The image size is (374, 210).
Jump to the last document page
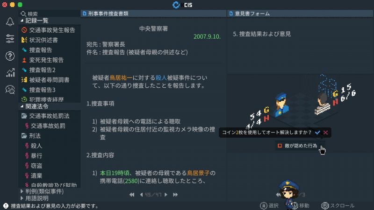pos(175,195)
